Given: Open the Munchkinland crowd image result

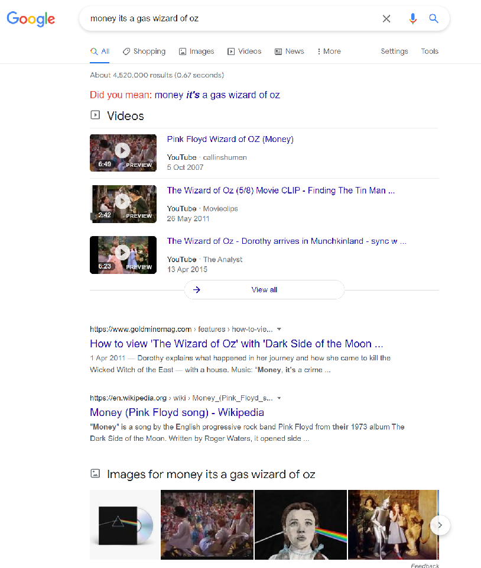Looking at the screenshot, I should (x=207, y=525).
